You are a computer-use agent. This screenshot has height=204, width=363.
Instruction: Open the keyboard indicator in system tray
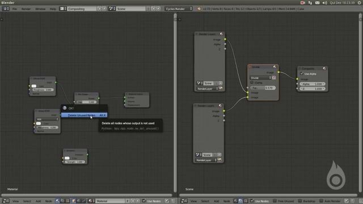click(x=318, y=2)
